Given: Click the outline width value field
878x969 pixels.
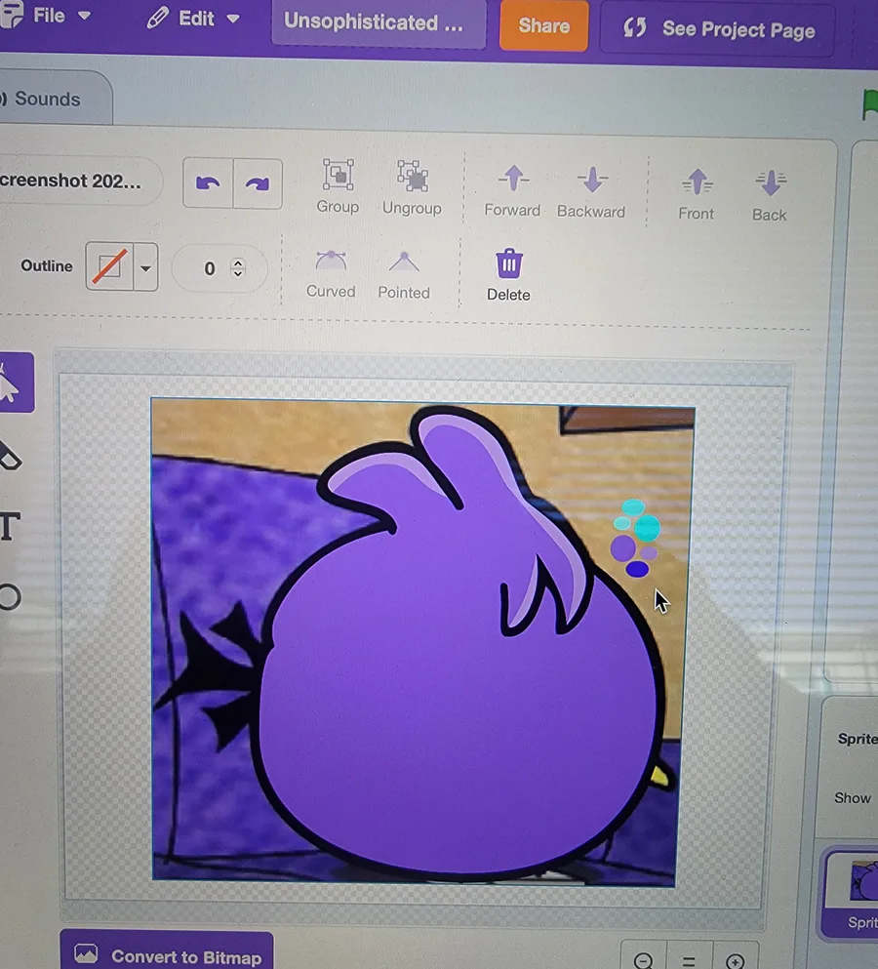Looking at the screenshot, I should pos(210,268).
